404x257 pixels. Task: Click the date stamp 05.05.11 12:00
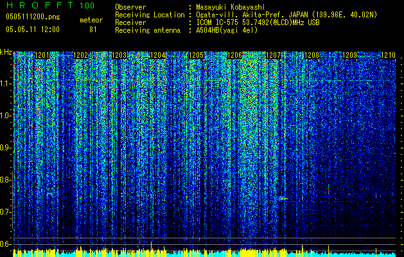pos(33,29)
